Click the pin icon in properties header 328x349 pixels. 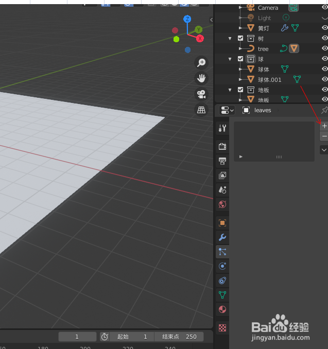[324, 110]
